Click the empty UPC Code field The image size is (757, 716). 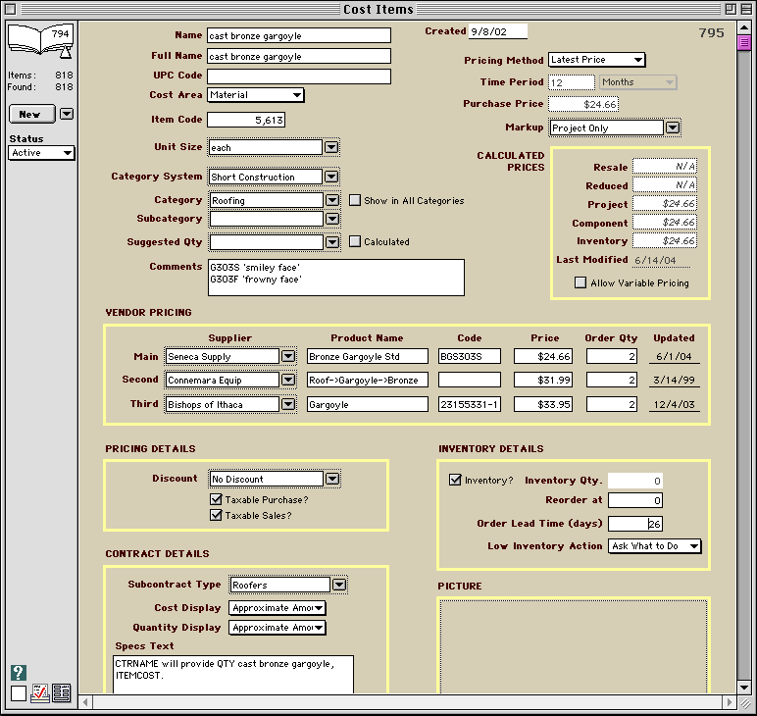[299, 77]
